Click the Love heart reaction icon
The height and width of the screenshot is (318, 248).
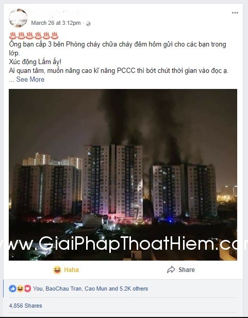click(x=27, y=289)
